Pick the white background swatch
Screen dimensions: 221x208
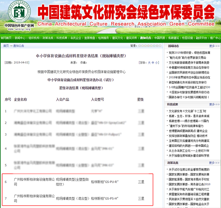coord(160,46)
